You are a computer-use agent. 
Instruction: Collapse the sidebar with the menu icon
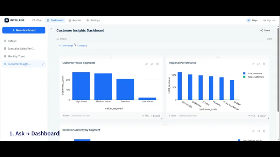click(x=51, y=29)
